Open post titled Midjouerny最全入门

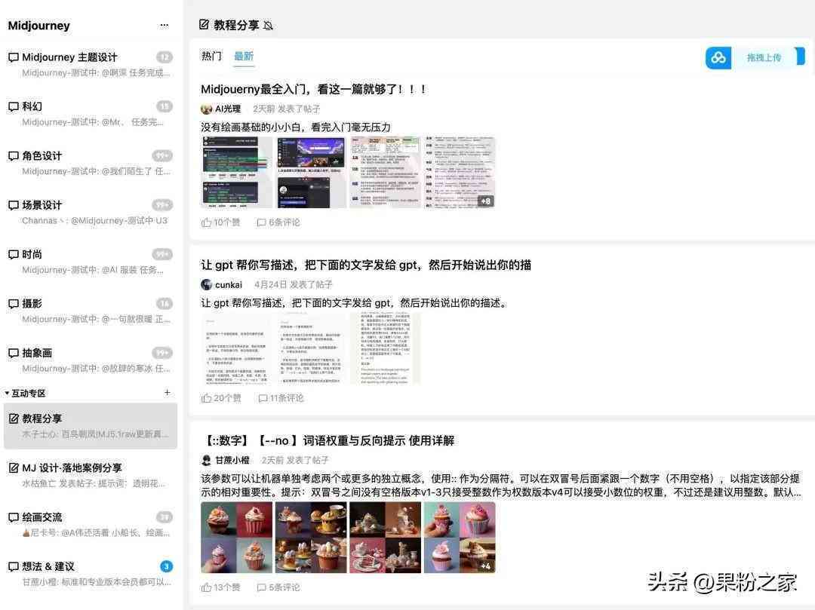314,89
